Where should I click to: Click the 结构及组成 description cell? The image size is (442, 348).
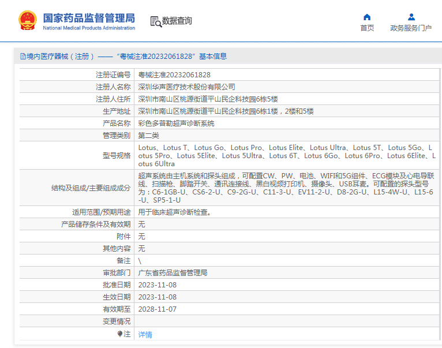pyautogui.click(x=287, y=188)
